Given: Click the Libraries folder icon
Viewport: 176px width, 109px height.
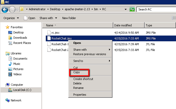Looking at the screenshot, I should pyautogui.click(x=8, y=53).
